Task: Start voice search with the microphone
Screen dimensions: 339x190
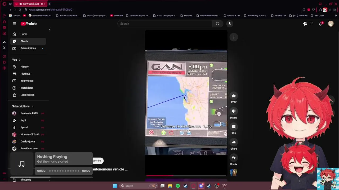Action: pyautogui.click(x=230, y=24)
